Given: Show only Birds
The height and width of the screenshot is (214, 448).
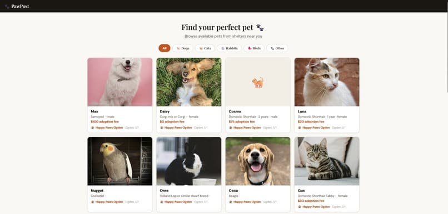Looking at the screenshot, I should point(254,48).
